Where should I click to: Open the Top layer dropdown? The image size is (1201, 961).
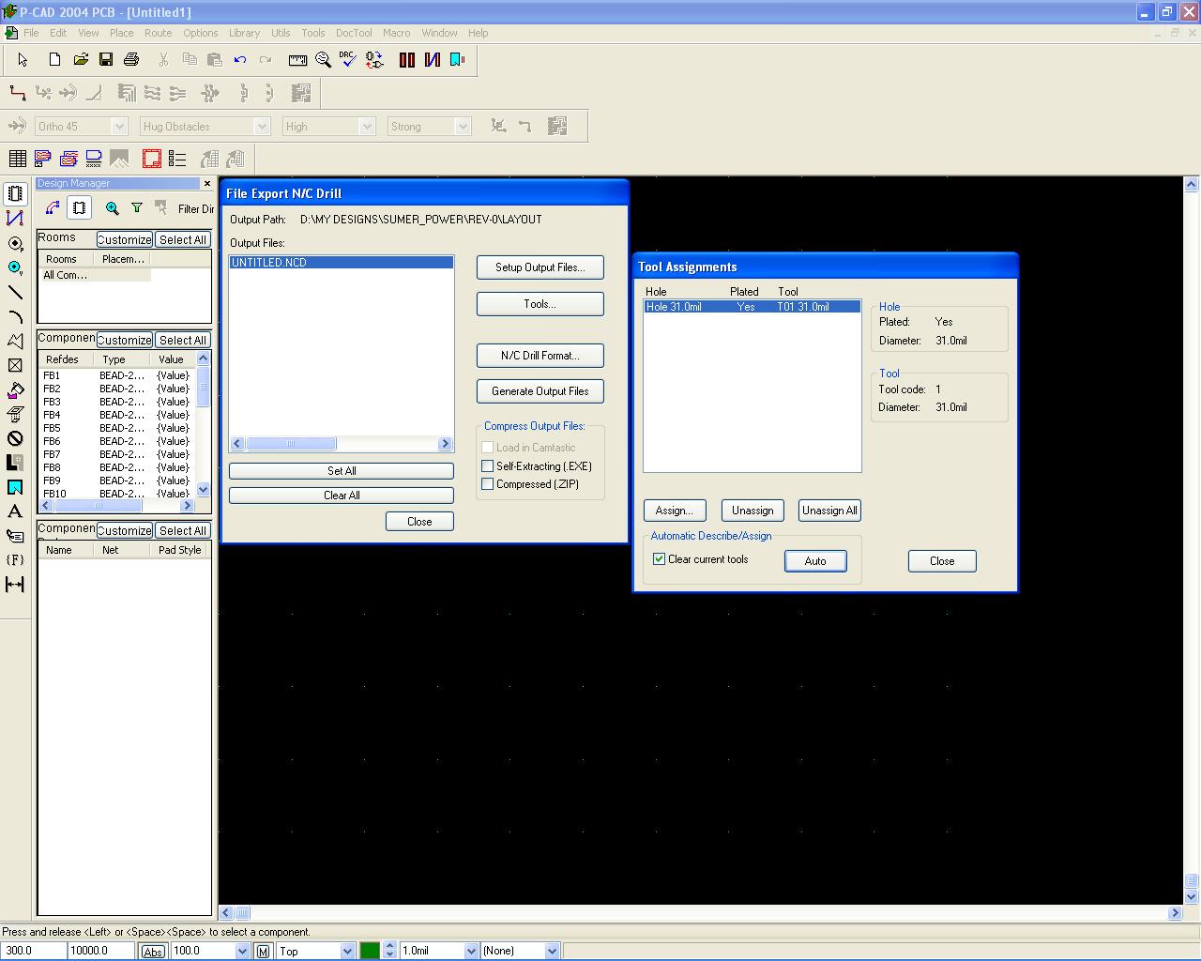(x=347, y=951)
